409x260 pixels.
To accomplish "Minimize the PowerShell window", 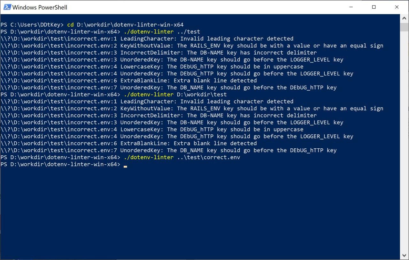I will pos(351,7).
